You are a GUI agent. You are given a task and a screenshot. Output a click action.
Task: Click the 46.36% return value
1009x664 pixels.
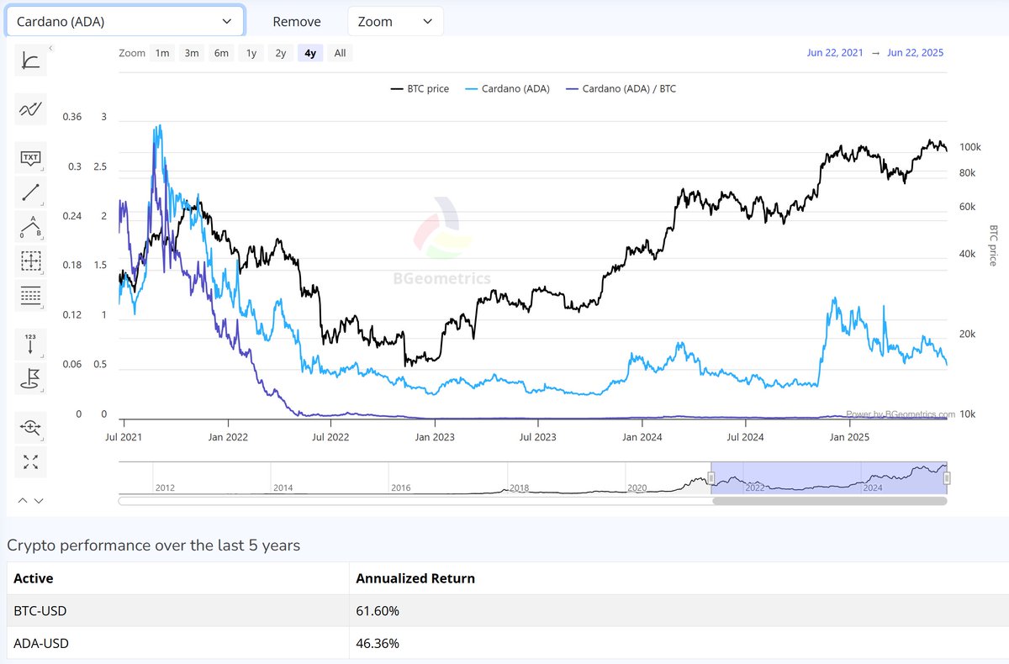(378, 643)
